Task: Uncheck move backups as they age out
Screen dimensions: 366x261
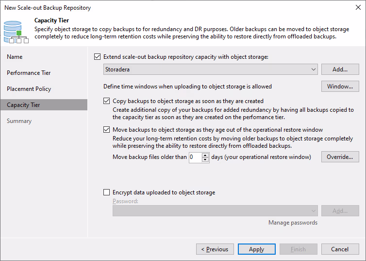Action: click(x=107, y=130)
